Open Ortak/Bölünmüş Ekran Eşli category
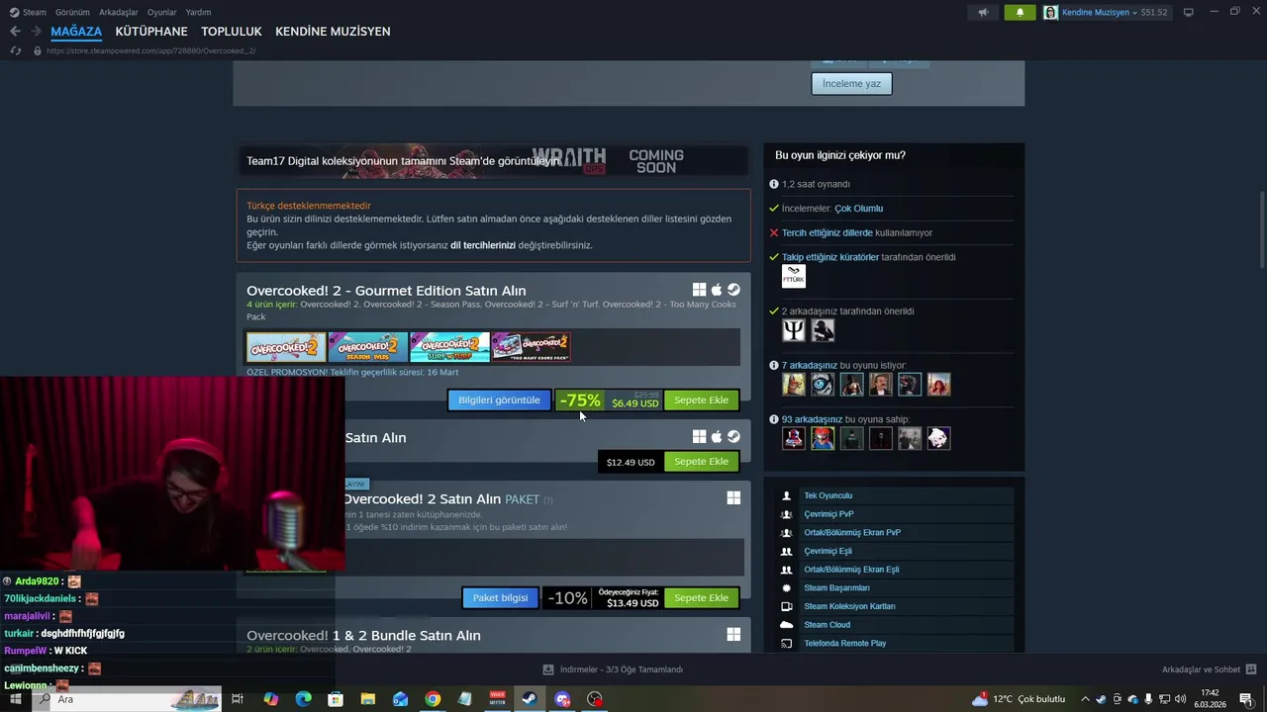The height and width of the screenshot is (712, 1267). [851, 570]
